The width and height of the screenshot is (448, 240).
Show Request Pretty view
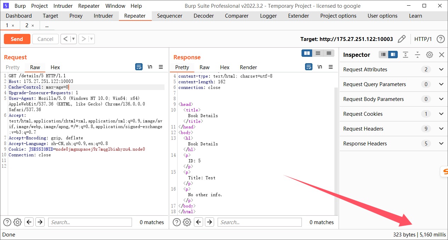click(x=13, y=67)
